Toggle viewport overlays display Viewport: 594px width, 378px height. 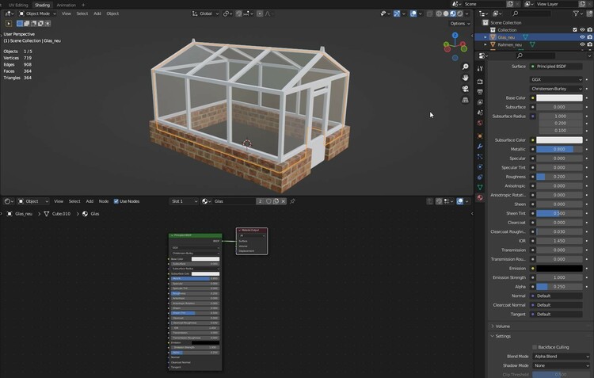[x=413, y=13]
